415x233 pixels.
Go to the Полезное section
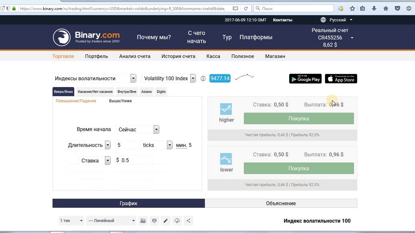pos(243,56)
